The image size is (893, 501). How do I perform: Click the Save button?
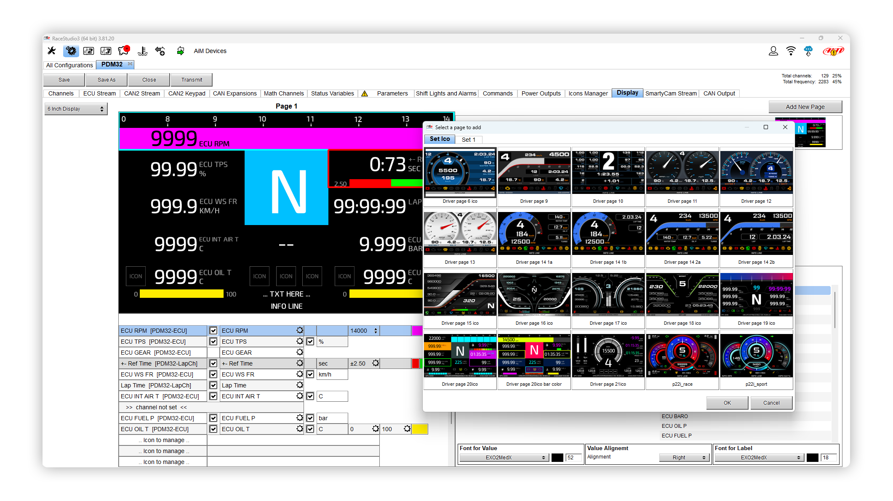click(64, 80)
